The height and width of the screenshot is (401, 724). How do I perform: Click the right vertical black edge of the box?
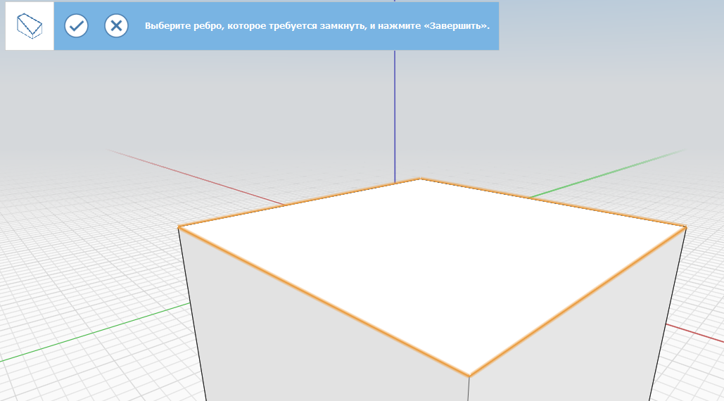pos(668,313)
